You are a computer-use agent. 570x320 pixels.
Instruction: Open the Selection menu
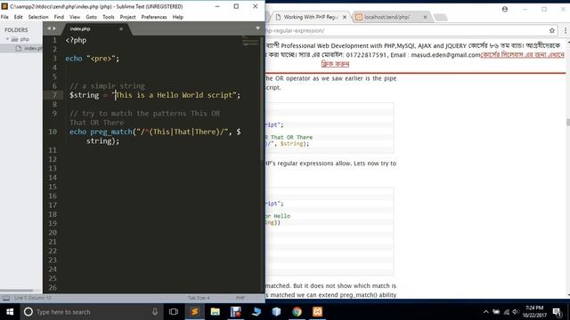click(x=38, y=17)
